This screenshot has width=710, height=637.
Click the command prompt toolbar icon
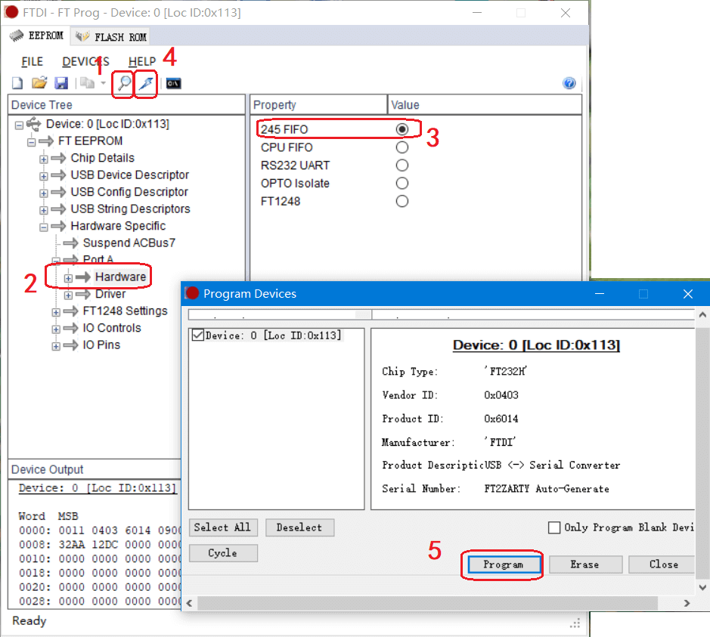(x=173, y=83)
